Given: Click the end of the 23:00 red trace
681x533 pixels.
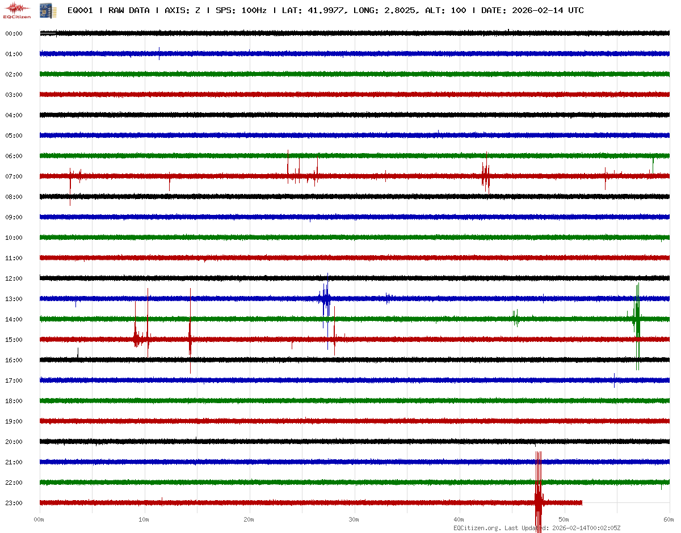Looking at the screenshot, I should tap(582, 502).
